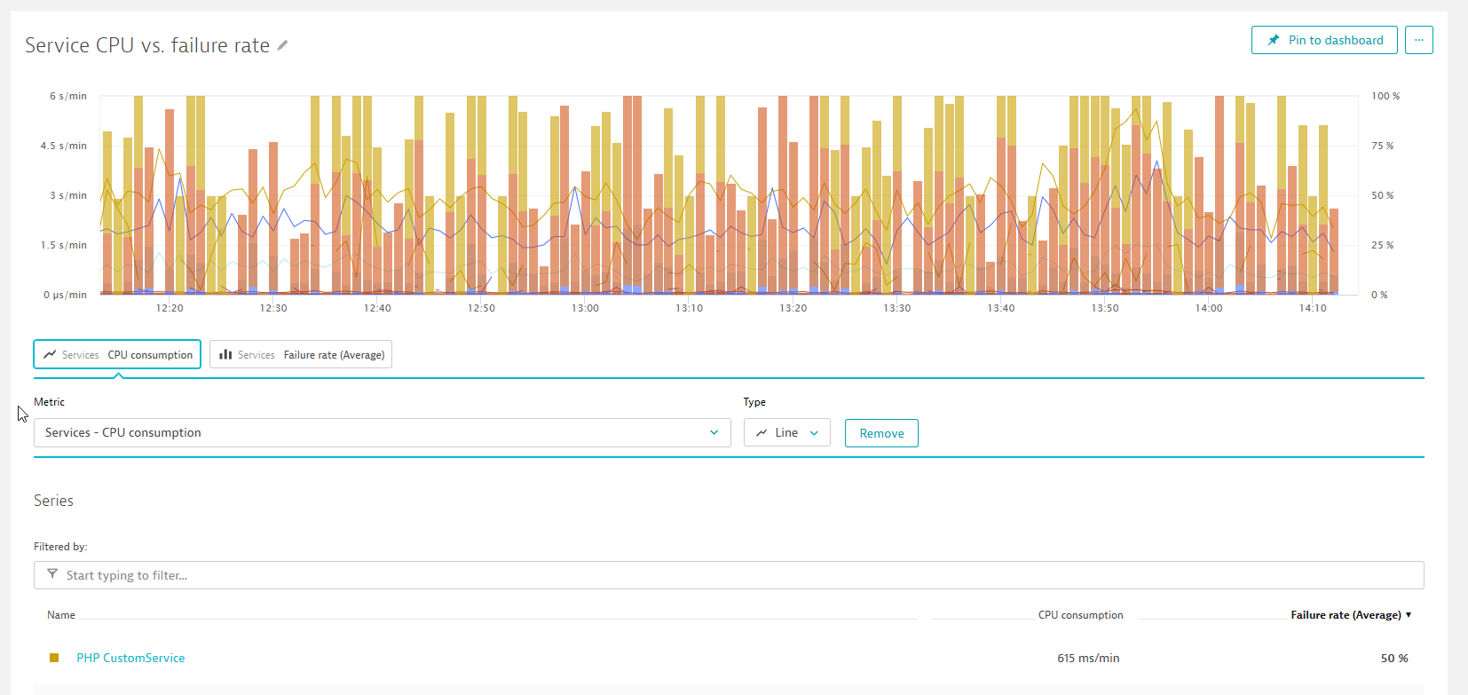Image resolution: width=1468 pixels, height=695 pixels.
Task: Open the Type Line dropdown
Action: [786, 433]
